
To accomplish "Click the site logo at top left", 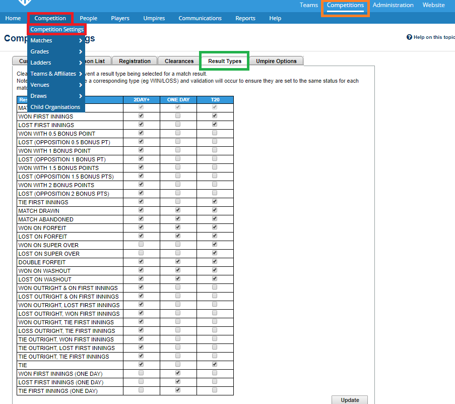I will pos(25,3).
